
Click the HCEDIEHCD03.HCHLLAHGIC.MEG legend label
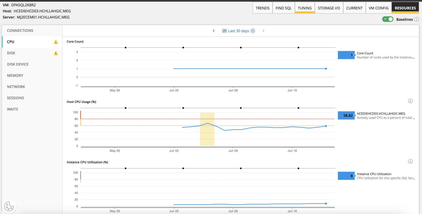coord(381,114)
